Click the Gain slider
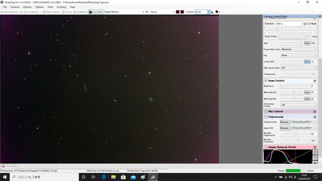Viewport: 322px width, 181px height. (x=292, y=43)
